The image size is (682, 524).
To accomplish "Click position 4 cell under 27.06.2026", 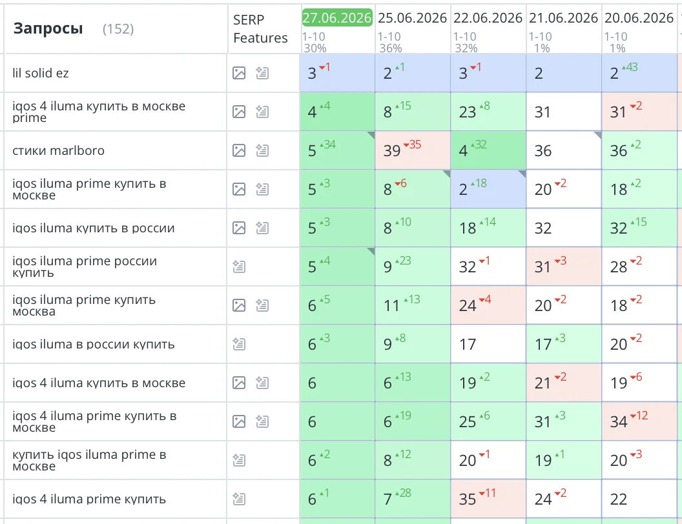I will 337,112.
